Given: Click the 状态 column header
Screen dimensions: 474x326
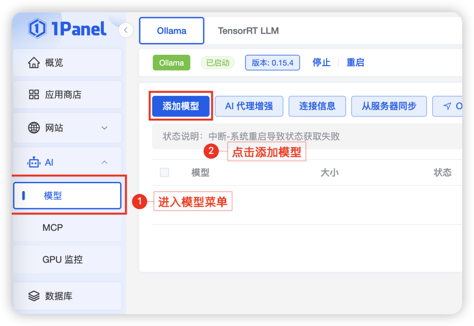Looking at the screenshot, I should pos(442,173).
